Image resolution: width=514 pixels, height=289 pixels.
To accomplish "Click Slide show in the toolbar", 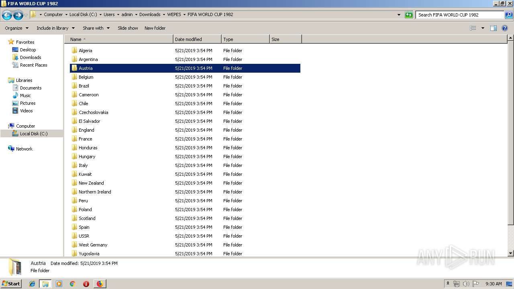I will pyautogui.click(x=128, y=28).
